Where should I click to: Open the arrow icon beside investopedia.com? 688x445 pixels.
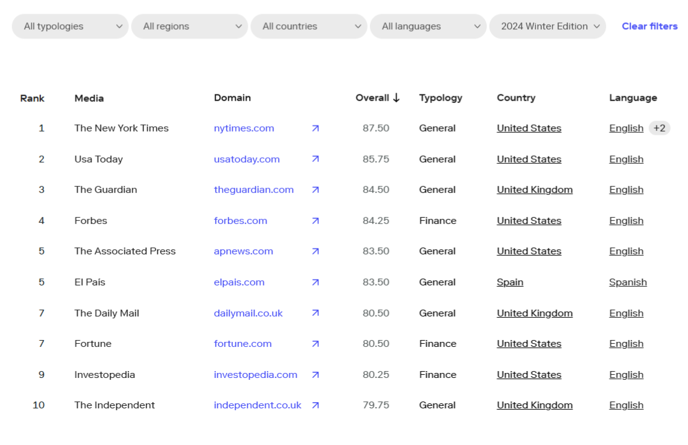click(x=315, y=375)
